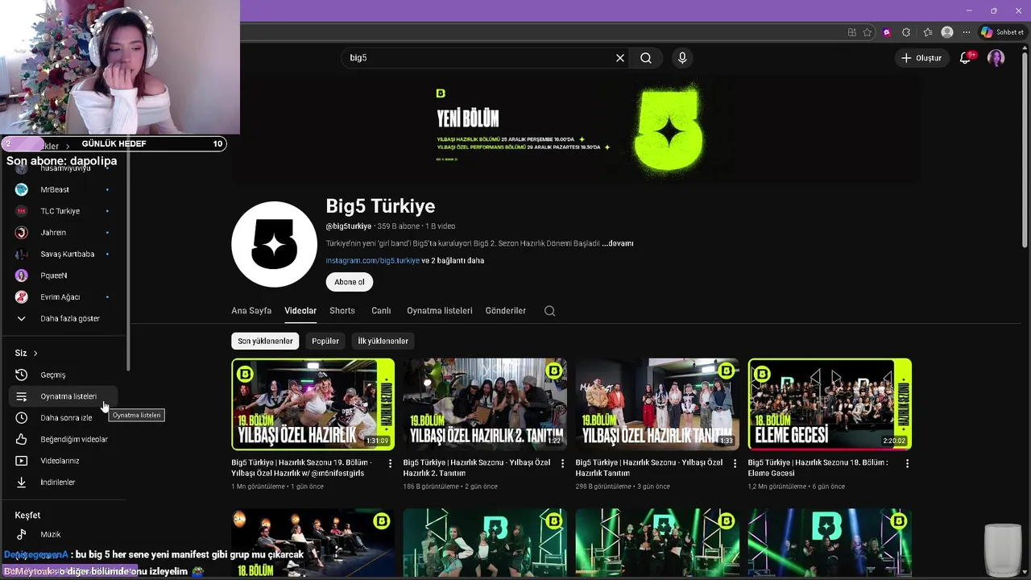Switch to the Shorts tab
1031x580 pixels.
coord(342,310)
